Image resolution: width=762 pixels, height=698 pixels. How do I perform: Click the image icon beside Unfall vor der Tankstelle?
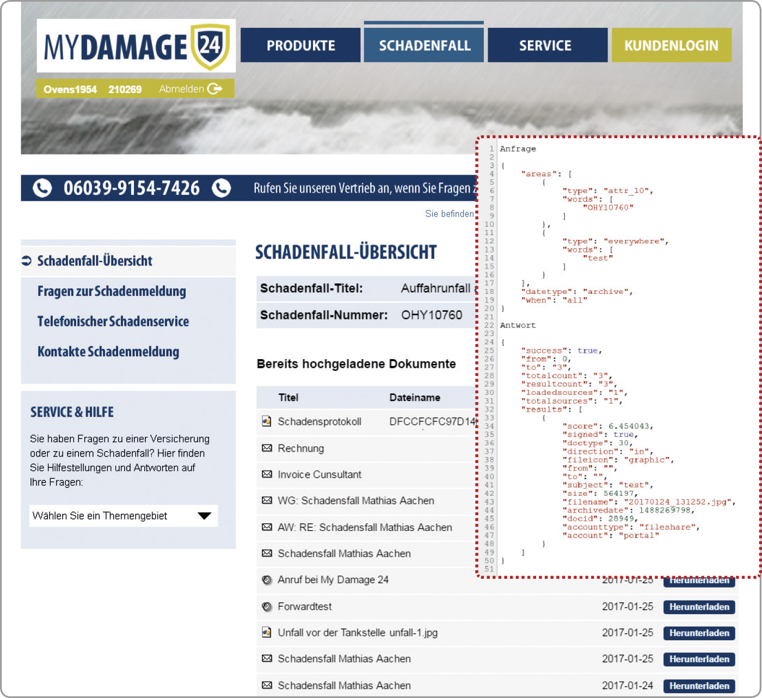tap(267, 633)
